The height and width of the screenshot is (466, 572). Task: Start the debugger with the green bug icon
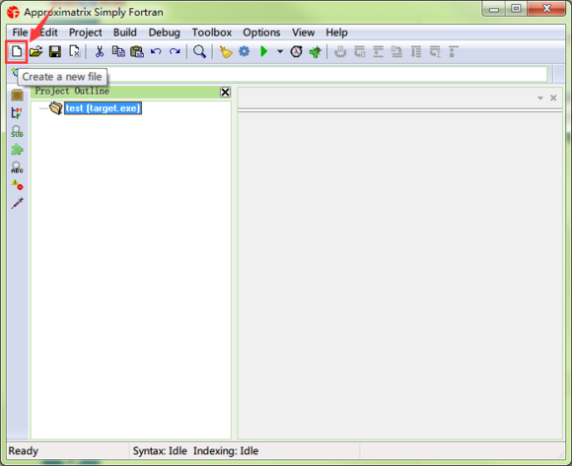tap(316, 52)
